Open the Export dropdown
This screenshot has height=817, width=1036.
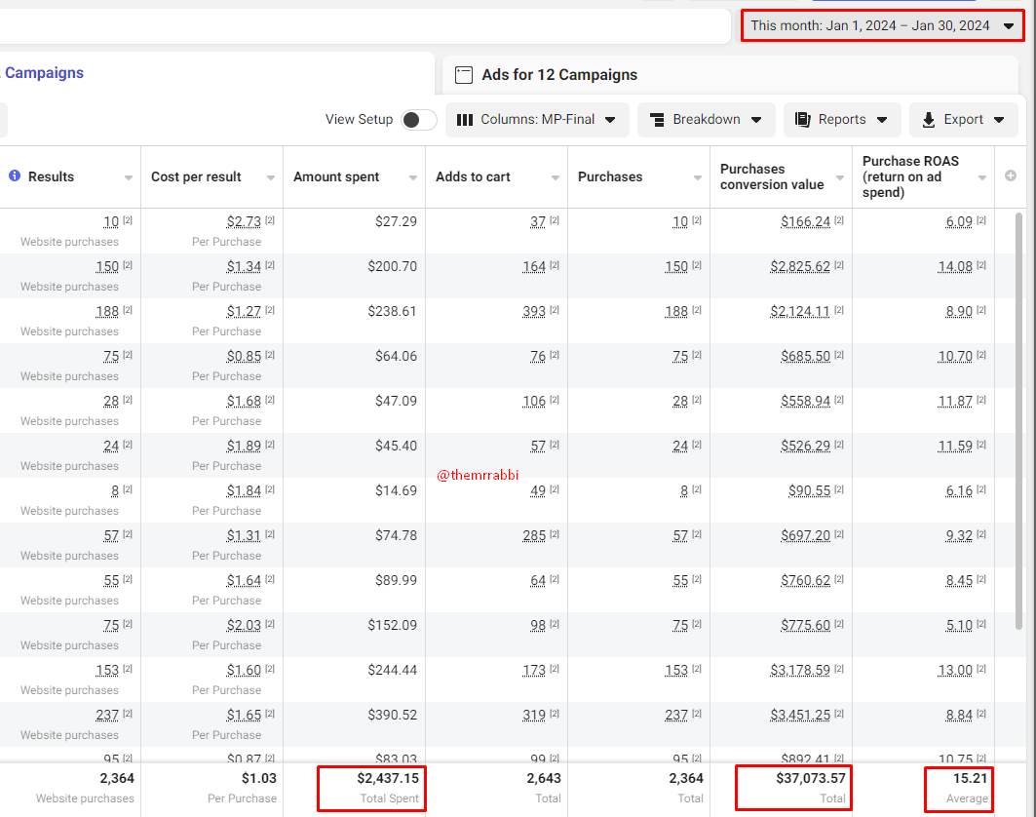point(963,120)
